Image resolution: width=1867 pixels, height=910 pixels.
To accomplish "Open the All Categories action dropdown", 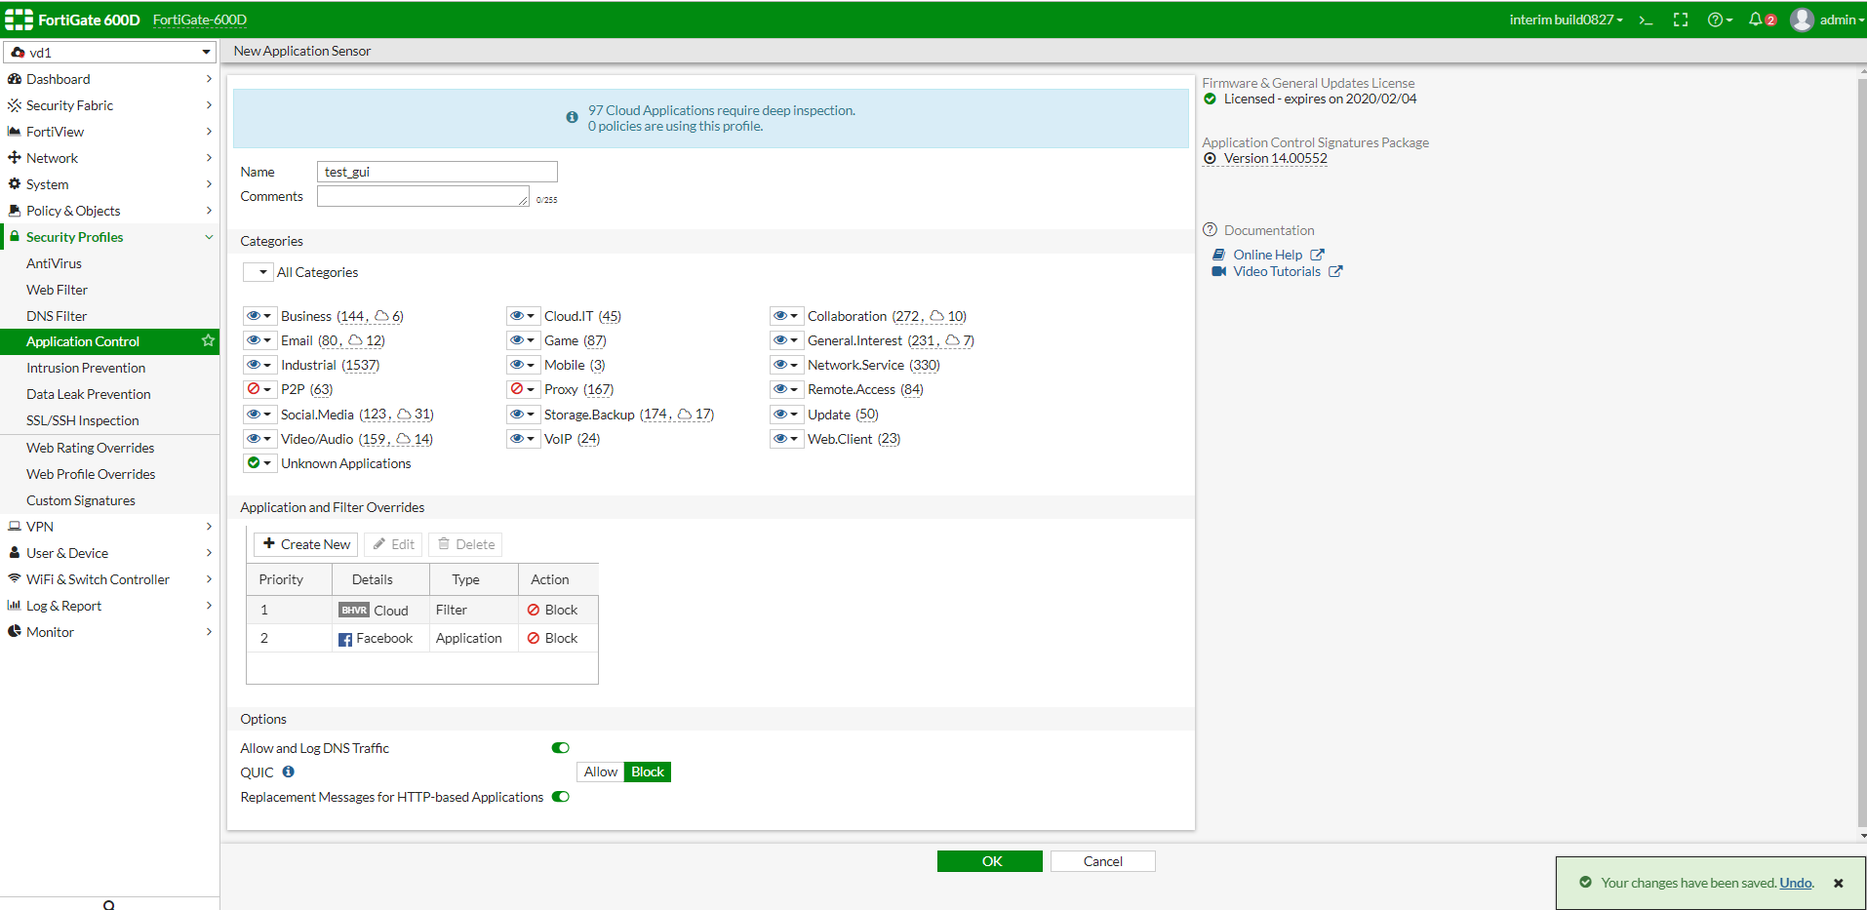I will 258,272.
